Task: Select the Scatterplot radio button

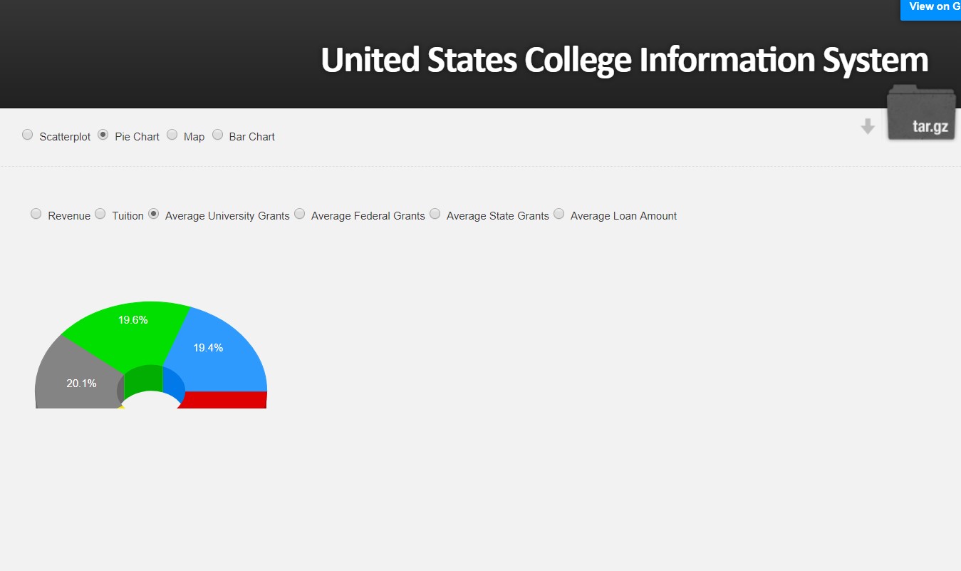Action: click(27, 135)
